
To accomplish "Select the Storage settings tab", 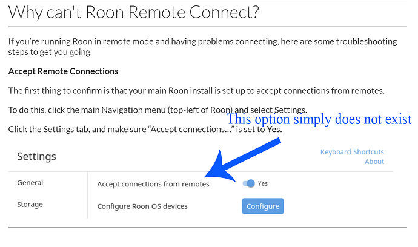I will tap(30, 205).
